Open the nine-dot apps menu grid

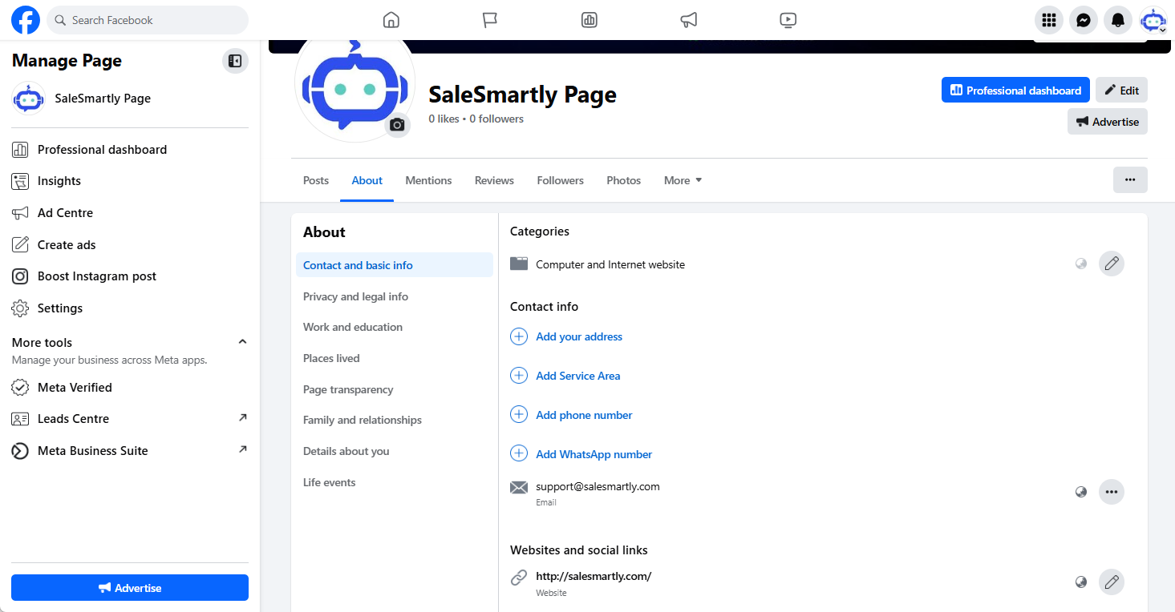click(x=1048, y=20)
